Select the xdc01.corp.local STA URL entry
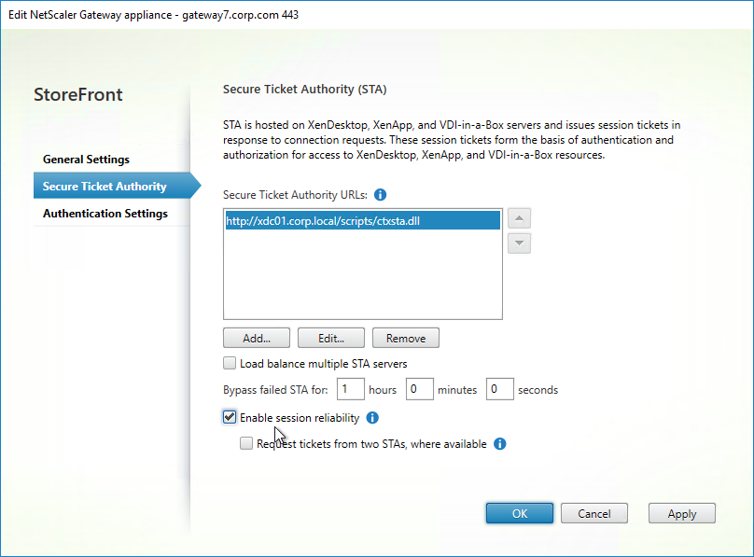 363,220
